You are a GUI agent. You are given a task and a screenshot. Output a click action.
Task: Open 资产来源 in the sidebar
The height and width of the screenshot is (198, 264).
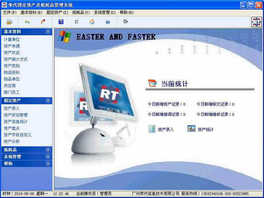(x=12, y=46)
